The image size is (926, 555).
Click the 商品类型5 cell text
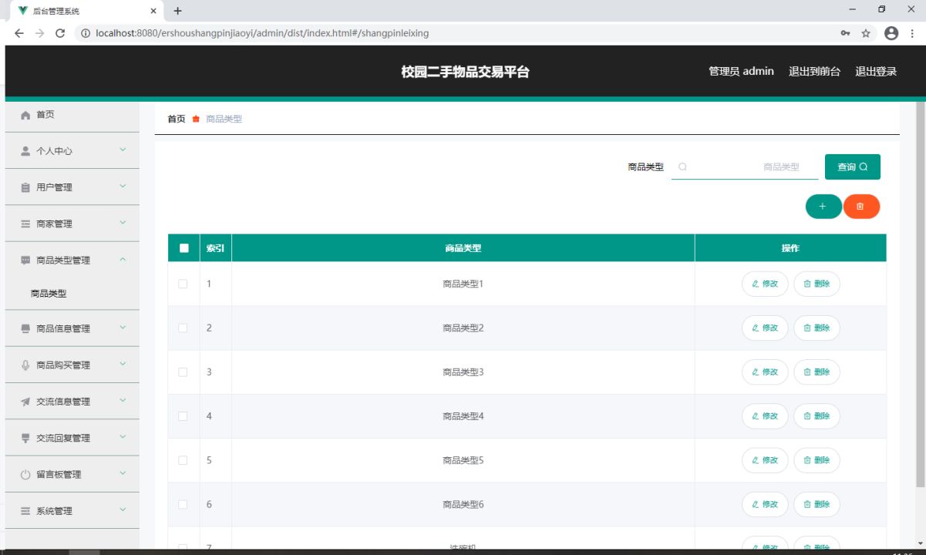coord(463,460)
